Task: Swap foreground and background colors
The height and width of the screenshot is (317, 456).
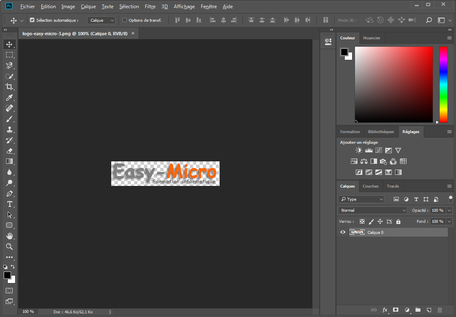Action: pyautogui.click(x=13, y=266)
